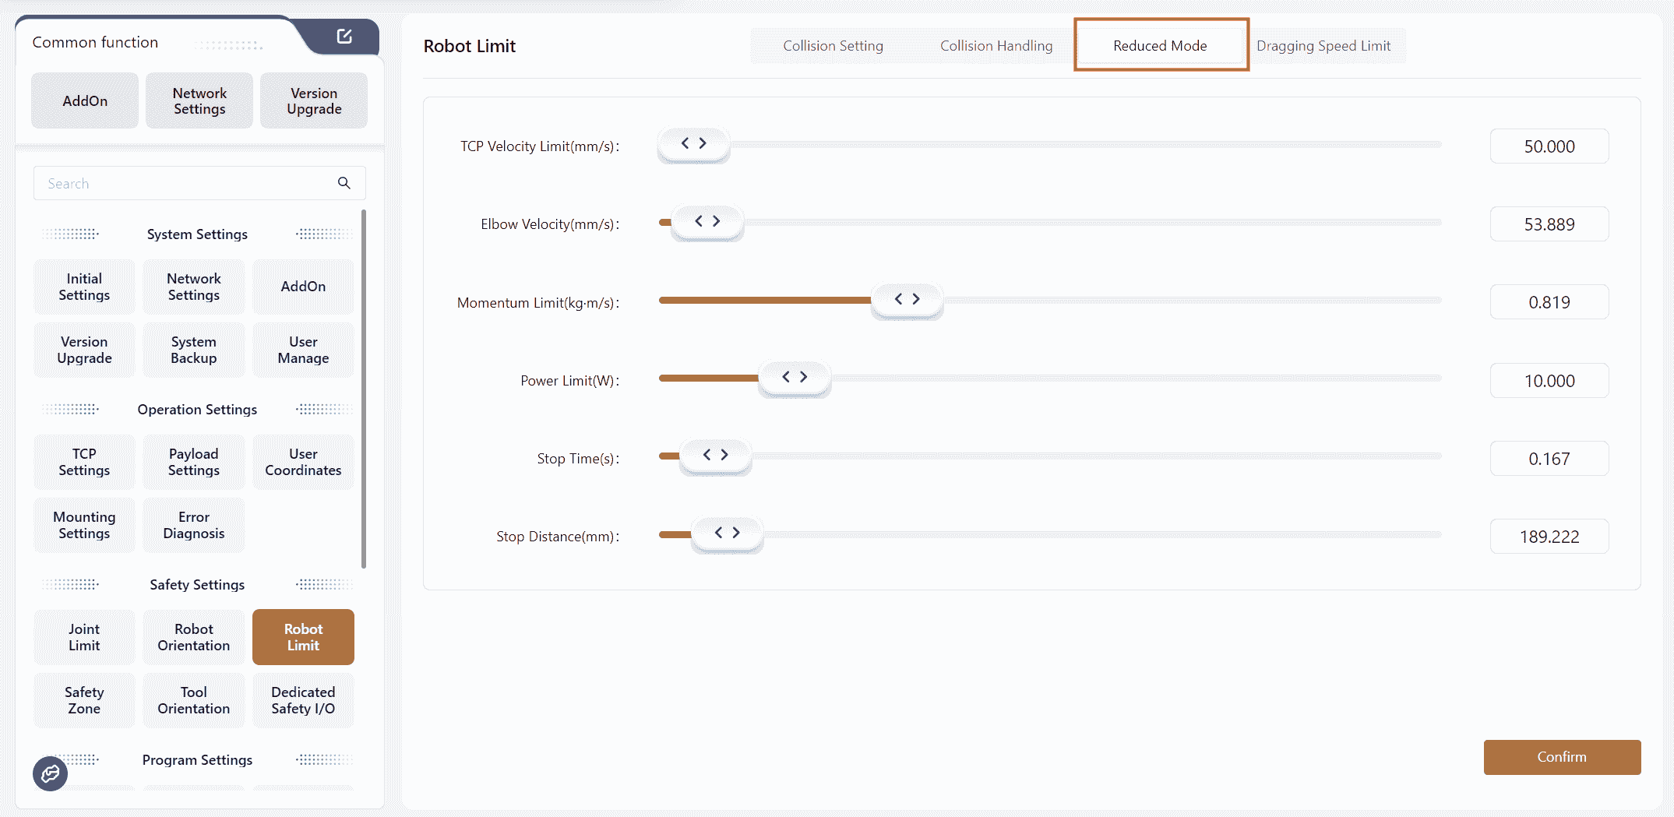The image size is (1674, 817).
Task: Click the Elbow Velocity value field
Action: pyautogui.click(x=1549, y=224)
